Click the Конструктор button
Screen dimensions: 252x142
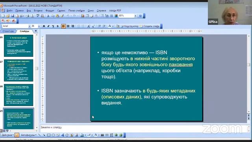[x=130, y=26]
